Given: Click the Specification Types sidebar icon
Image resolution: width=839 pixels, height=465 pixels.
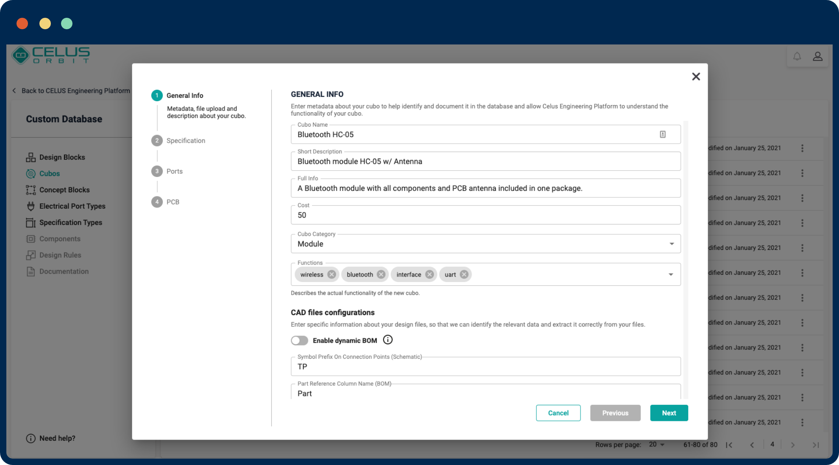Looking at the screenshot, I should pos(31,222).
